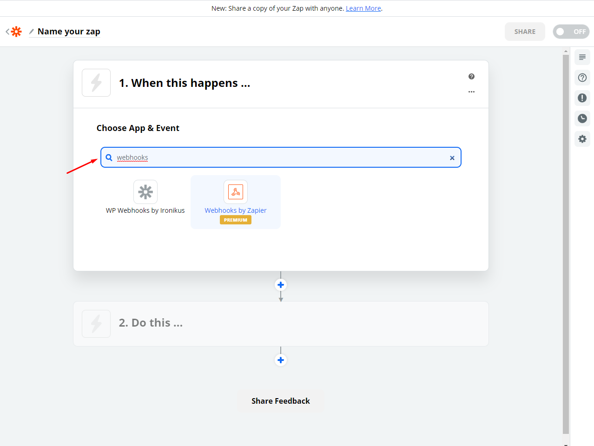Open the alerts exclamation sidebar icon

(x=582, y=98)
